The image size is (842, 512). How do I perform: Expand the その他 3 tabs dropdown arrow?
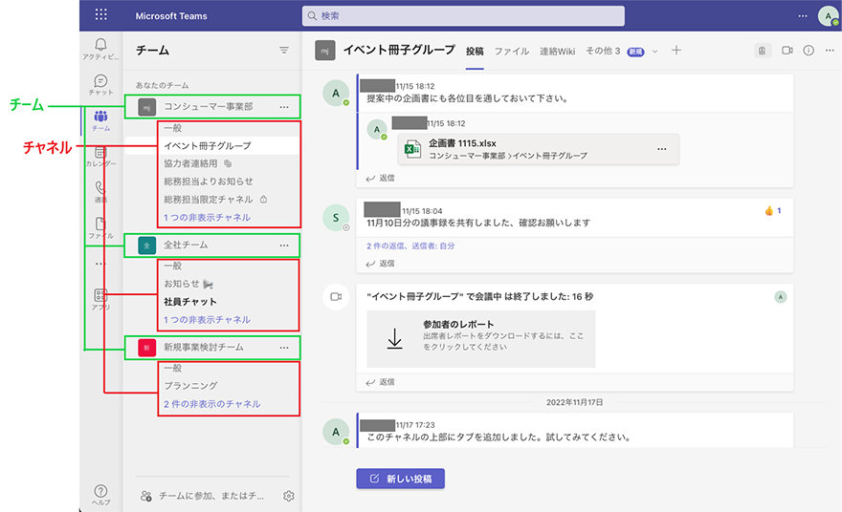654,52
